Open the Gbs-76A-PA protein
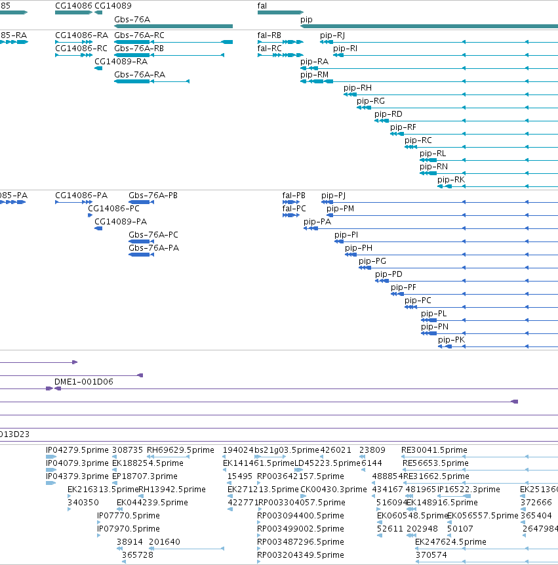Screen dimensions: 558x565 [153, 248]
